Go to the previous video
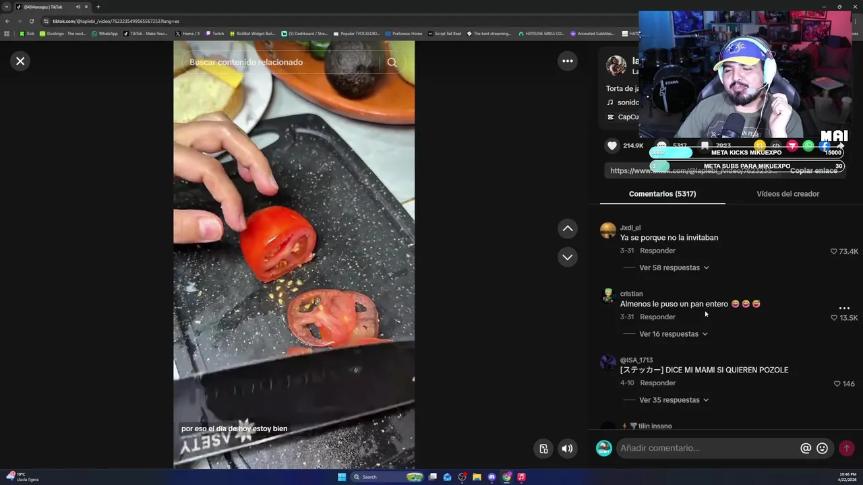This screenshot has width=863, height=485. (x=568, y=229)
